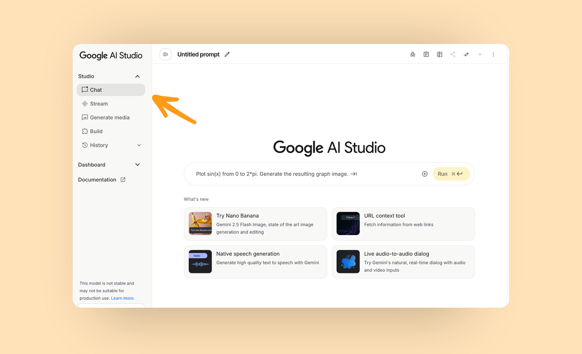Click the Stream waveform icon
The height and width of the screenshot is (354, 582).
click(85, 103)
